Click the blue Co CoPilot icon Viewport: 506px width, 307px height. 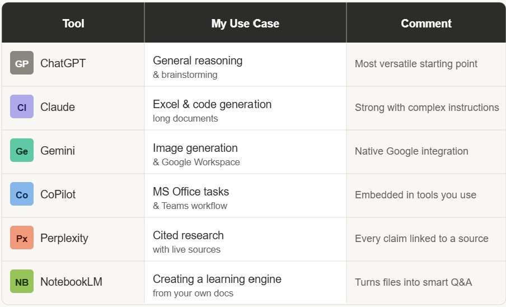click(x=22, y=194)
